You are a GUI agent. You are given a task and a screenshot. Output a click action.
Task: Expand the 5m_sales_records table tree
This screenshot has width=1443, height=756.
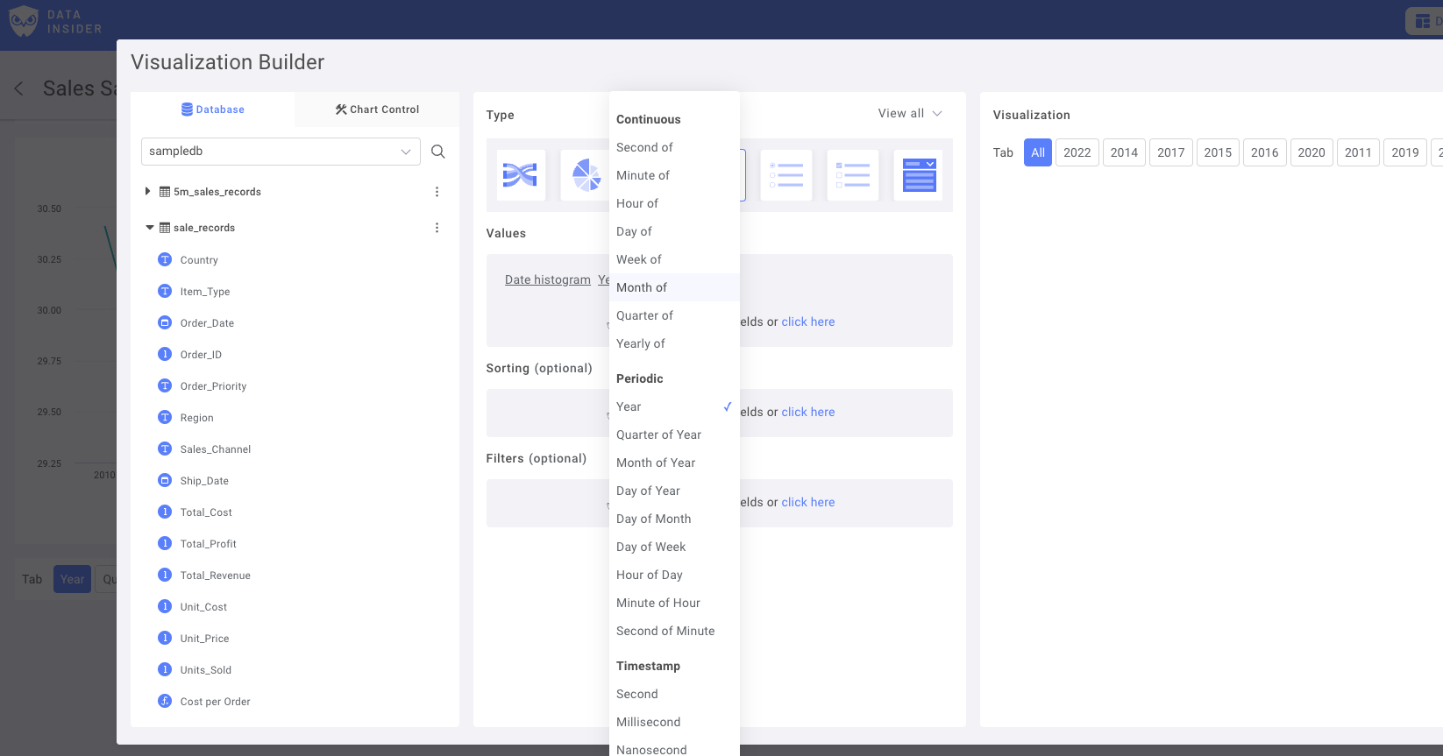click(147, 191)
